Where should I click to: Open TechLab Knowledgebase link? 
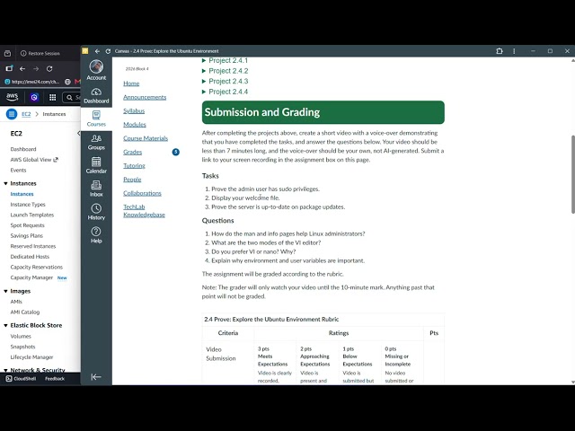[x=144, y=211]
